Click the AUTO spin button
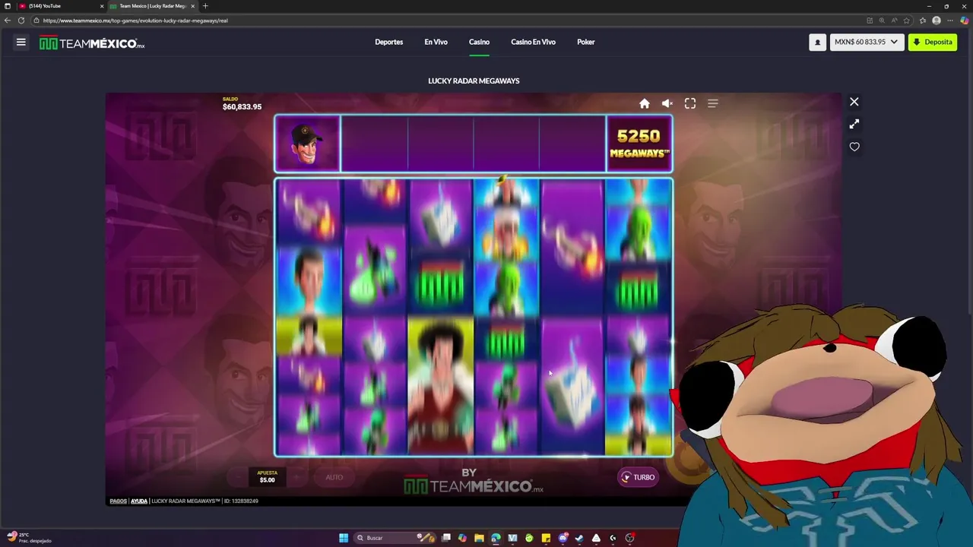Image resolution: width=973 pixels, height=547 pixels. pyautogui.click(x=334, y=477)
